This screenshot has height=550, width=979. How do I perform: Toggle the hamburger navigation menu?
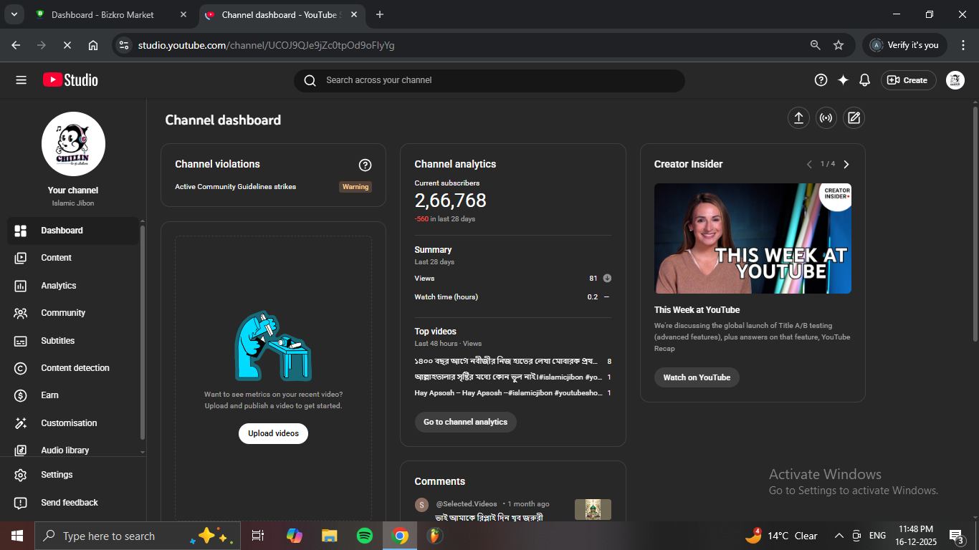click(21, 80)
